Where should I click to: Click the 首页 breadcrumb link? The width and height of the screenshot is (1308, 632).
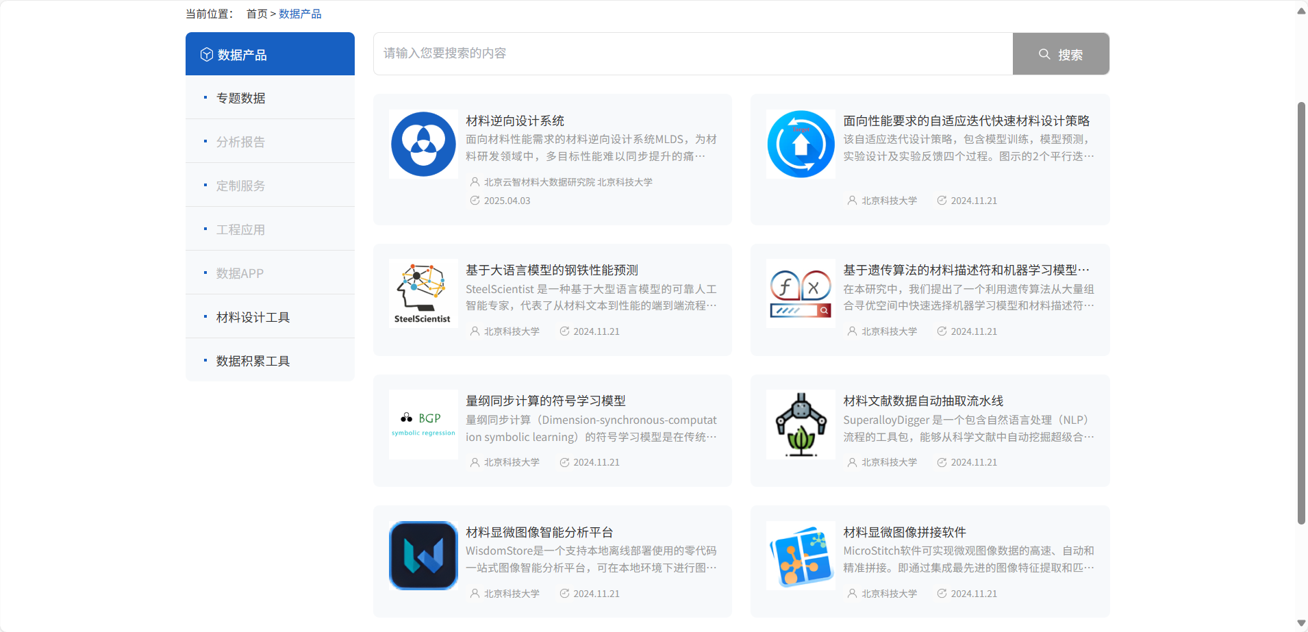[257, 14]
